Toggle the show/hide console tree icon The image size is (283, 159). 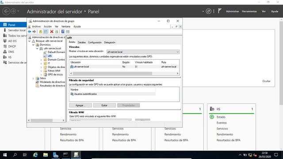46,32
